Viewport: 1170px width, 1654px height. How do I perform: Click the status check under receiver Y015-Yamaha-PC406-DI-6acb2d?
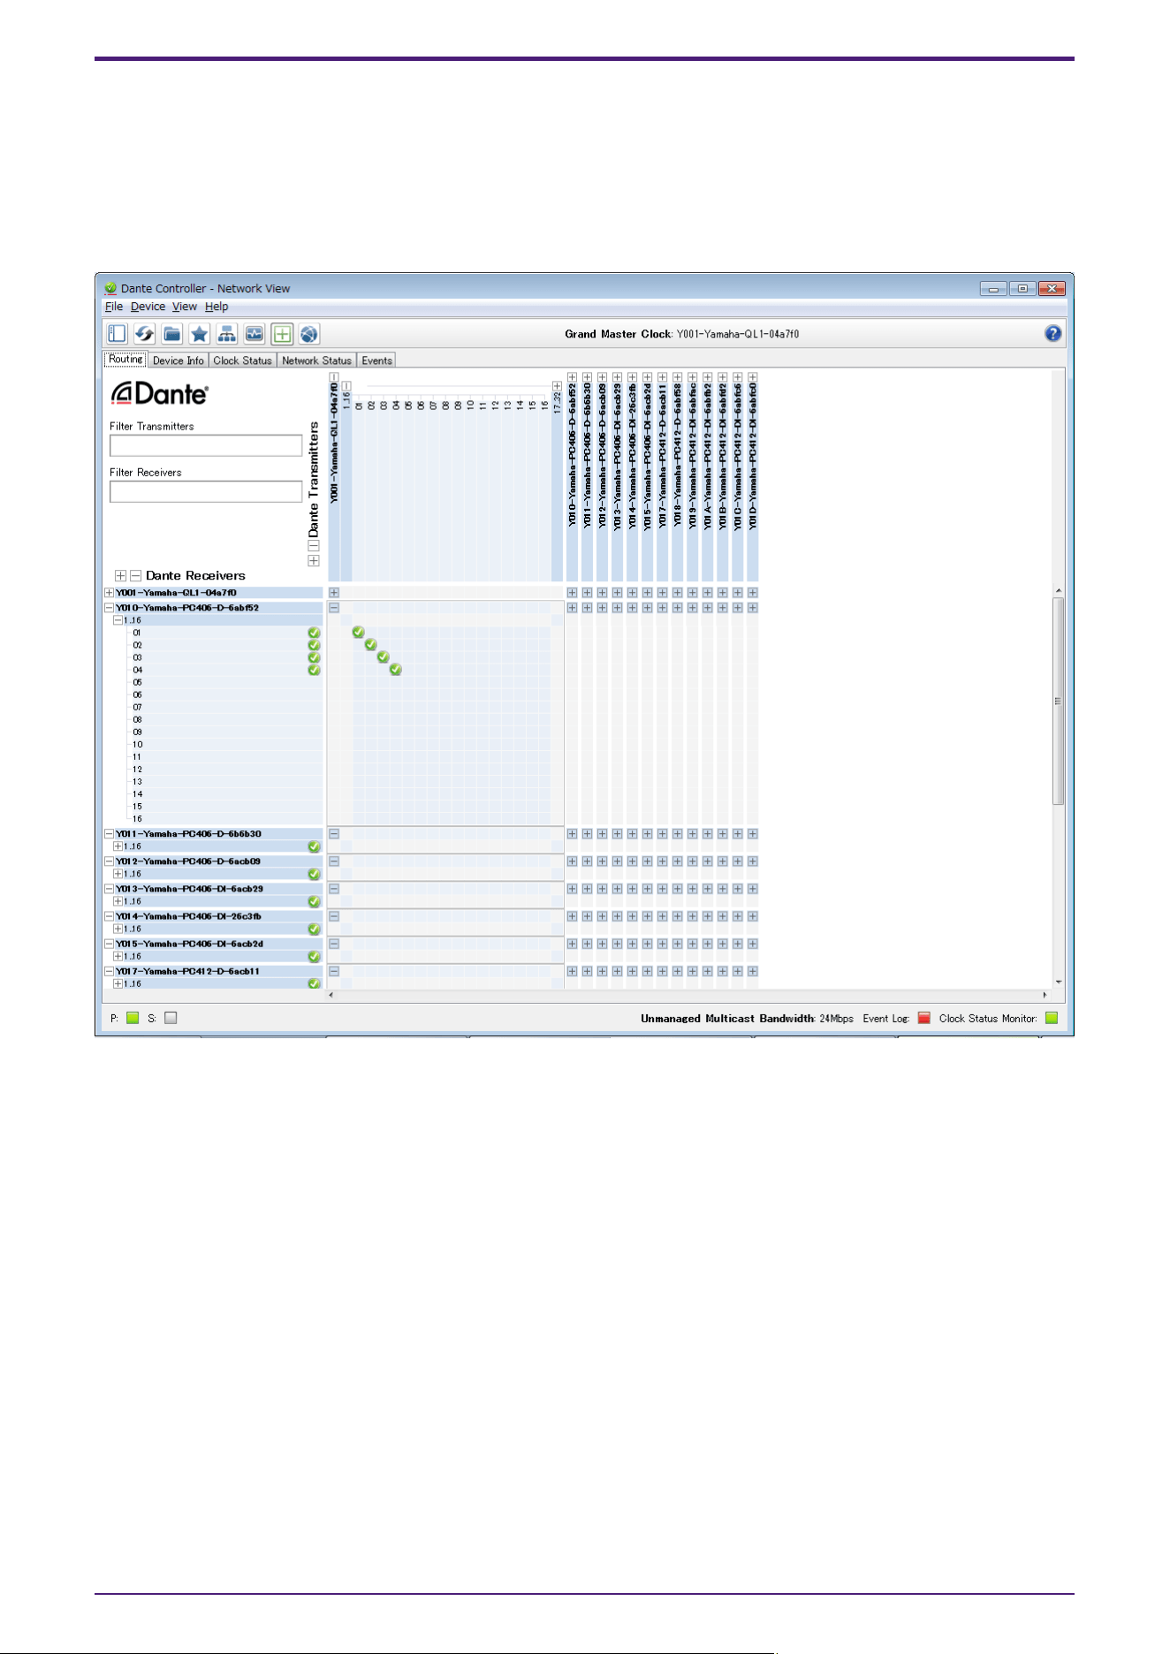(x=314, y=956)
